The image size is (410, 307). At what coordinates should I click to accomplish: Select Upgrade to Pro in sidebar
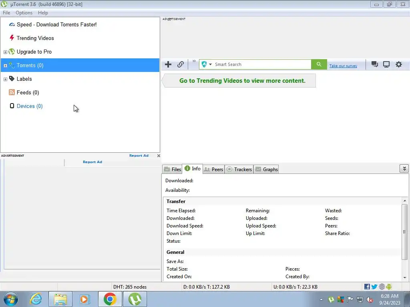(x=34, y=52)
